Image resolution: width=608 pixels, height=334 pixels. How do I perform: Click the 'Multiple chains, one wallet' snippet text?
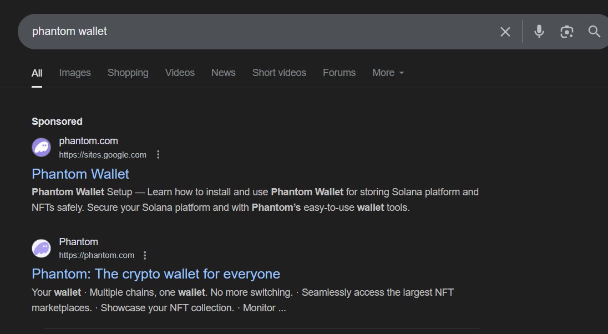point(149,292)
